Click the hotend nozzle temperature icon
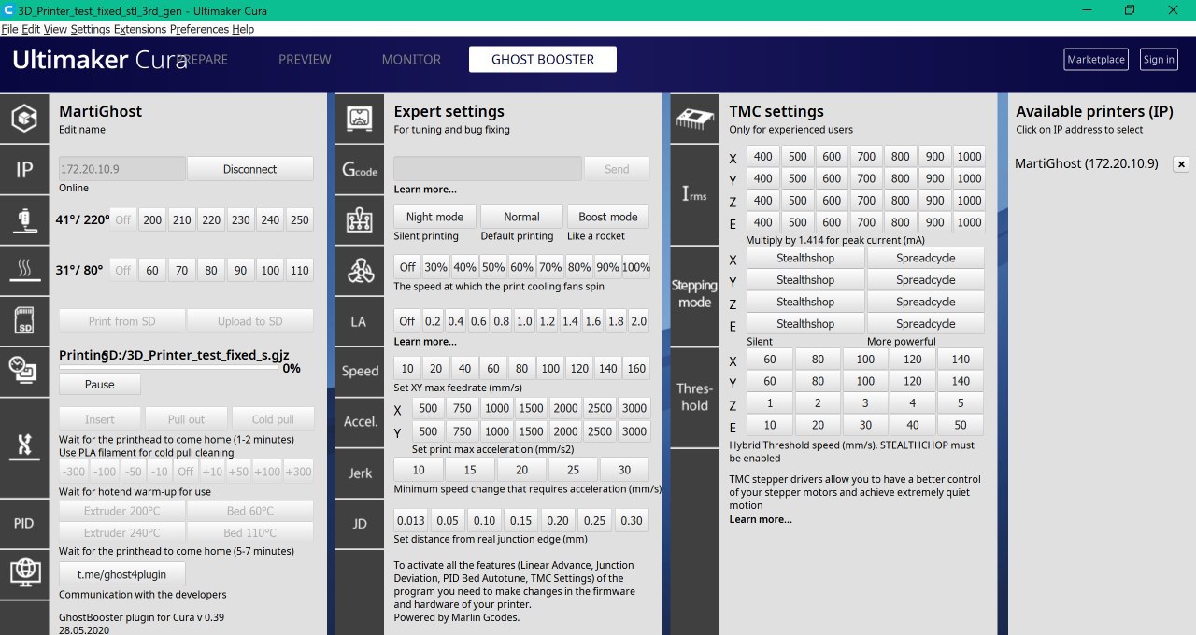1196x635 pixels. pos(23,220)
